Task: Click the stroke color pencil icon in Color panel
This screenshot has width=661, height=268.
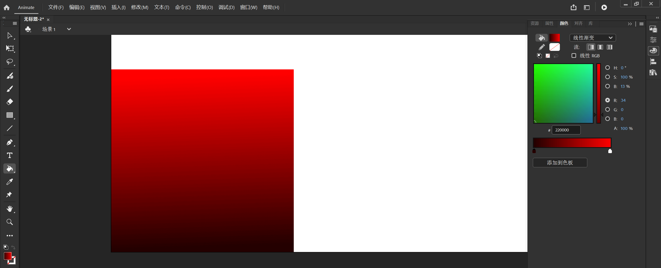Action: (541, 47)
